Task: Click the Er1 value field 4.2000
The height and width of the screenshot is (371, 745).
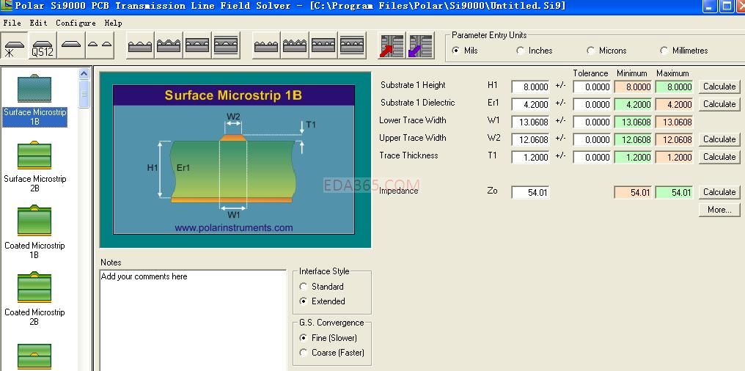Action: tap(530, 105)
